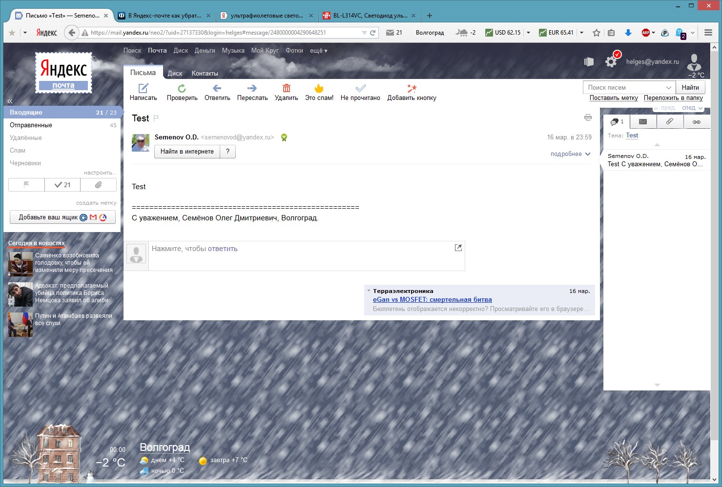Switch to the Письма tab
The width and height of the screenshot is (722, 487).
coord(143,73)
